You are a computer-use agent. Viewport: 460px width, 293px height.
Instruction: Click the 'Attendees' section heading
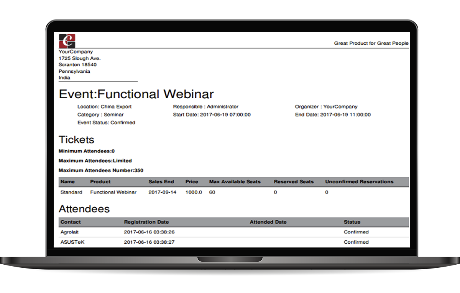pyautogui.click(x=84, y=209)
